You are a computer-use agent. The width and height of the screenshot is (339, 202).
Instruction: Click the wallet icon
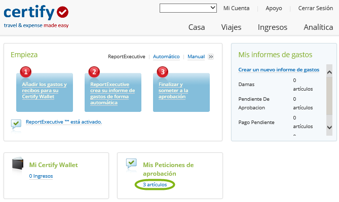pos(18,164)
